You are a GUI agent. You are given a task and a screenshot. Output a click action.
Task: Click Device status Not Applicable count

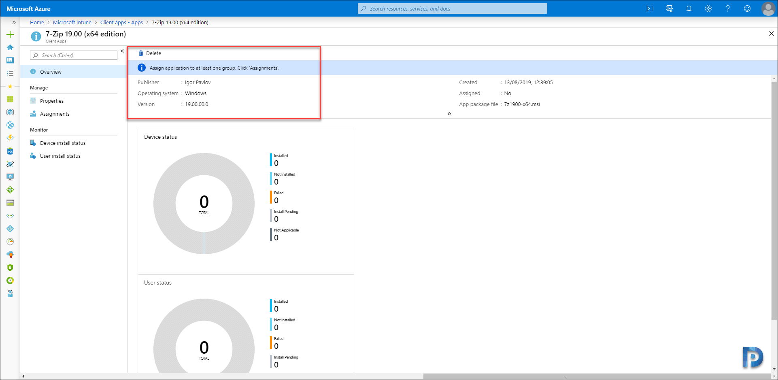coord(276,238)
